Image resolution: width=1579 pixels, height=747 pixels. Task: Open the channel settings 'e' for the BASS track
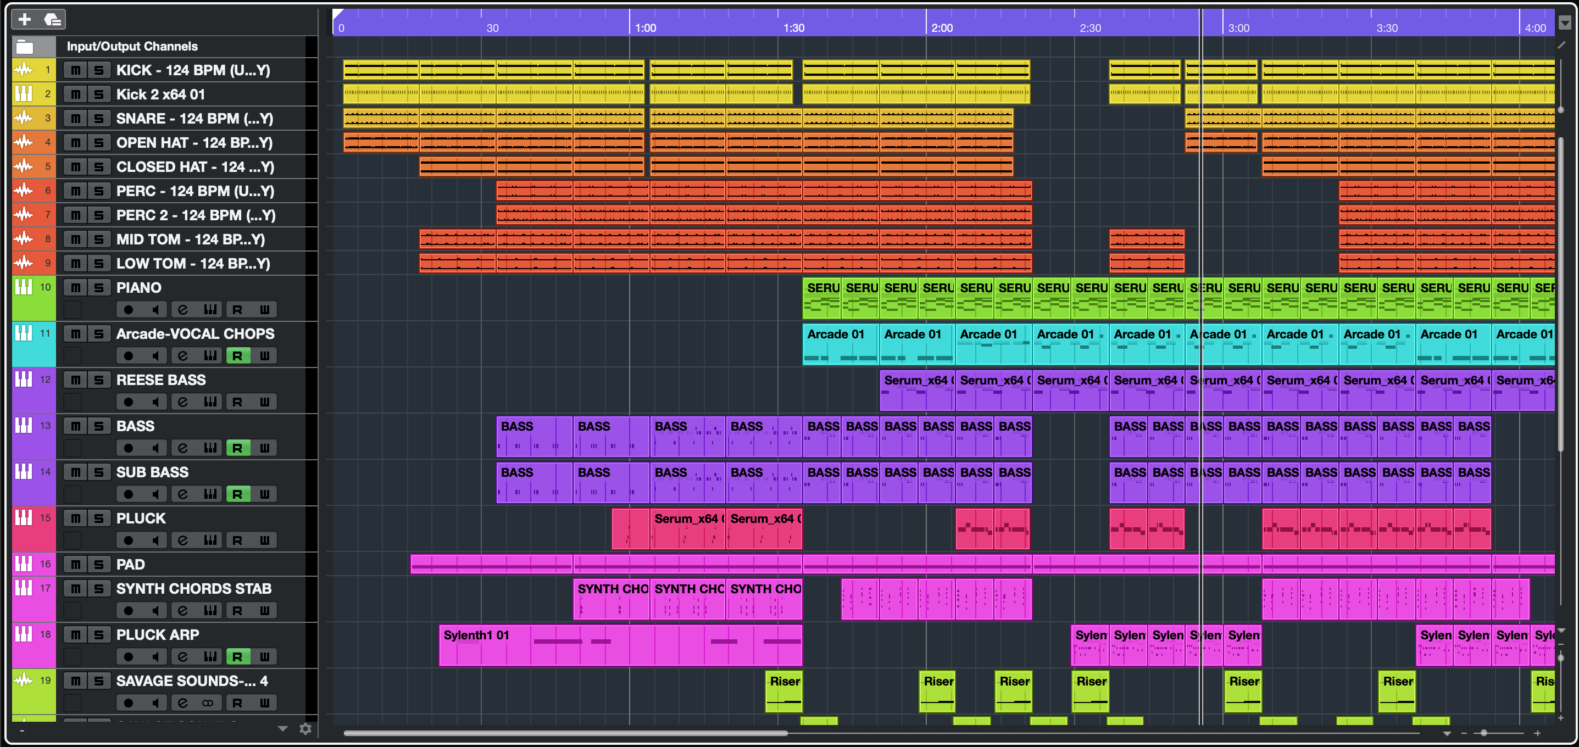[182, 448]
